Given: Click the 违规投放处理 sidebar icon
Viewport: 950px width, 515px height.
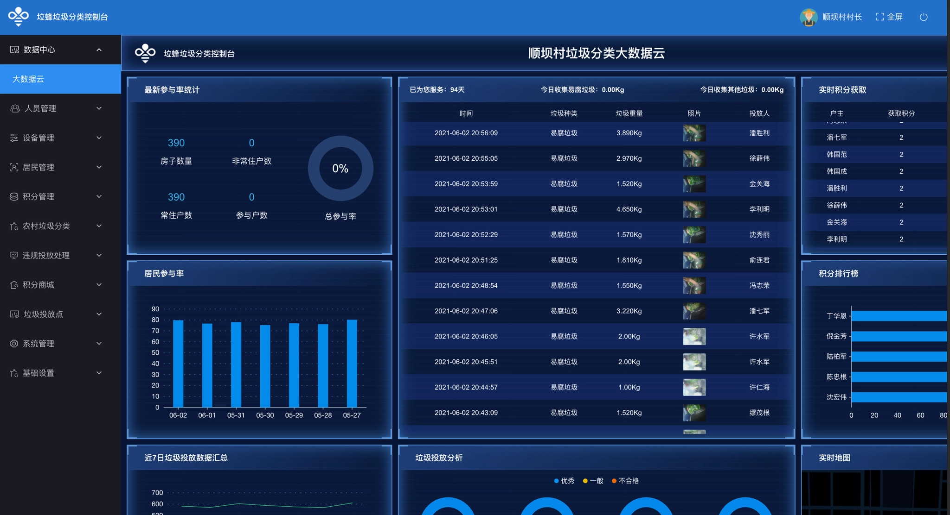Looking at the screenshot, I should click(14, 255).
